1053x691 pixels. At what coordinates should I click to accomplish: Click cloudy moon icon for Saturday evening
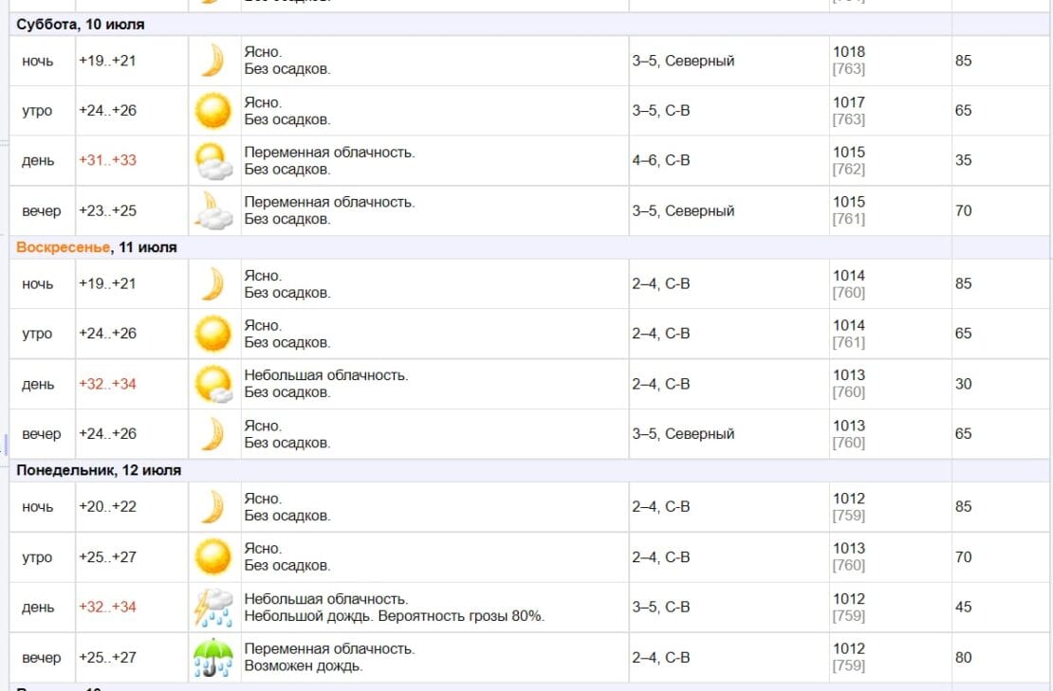(x=213, y=210)
